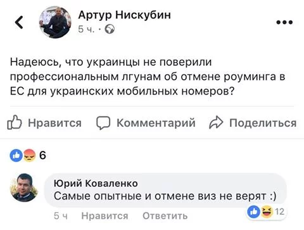Tap the Поделиться button
Image resolution: width=304 pixels, height=230 pixels.
(253, 122)
